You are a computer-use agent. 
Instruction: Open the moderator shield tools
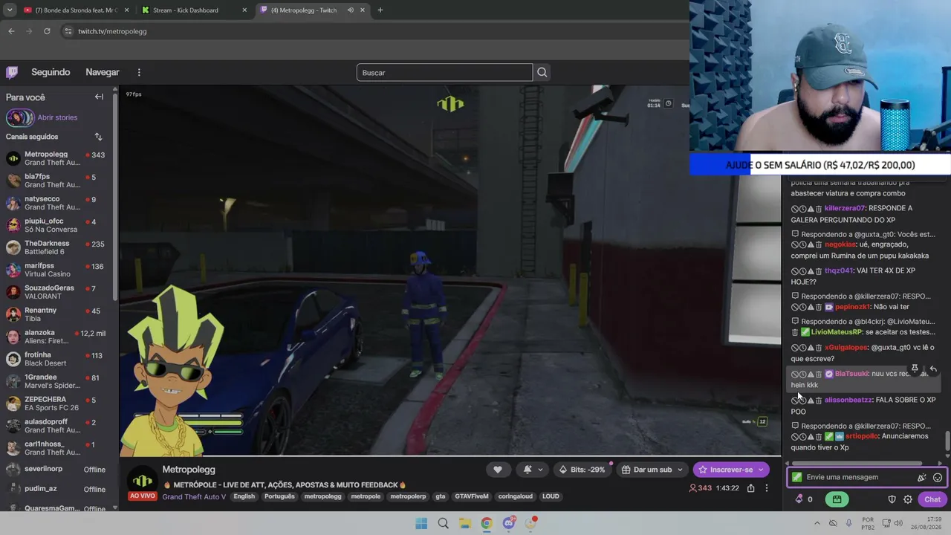[x=892, y=499]
